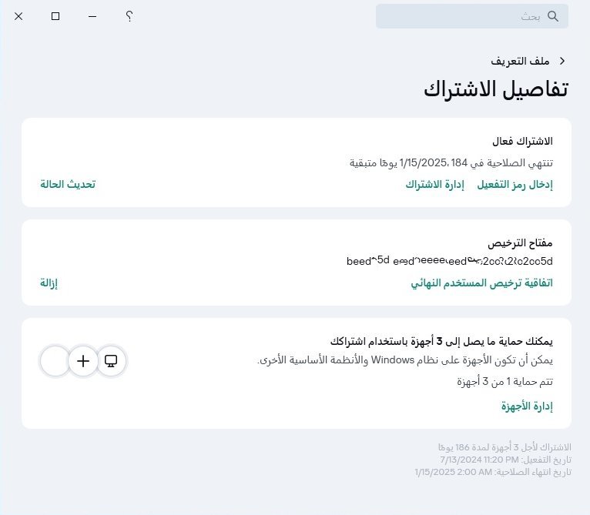Select the empty device slot circle
The height and width of the screenshot is (515, 590).
[x=55, y=360]
